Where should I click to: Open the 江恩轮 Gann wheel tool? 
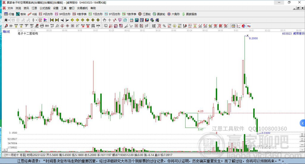[x=144, y=14]
